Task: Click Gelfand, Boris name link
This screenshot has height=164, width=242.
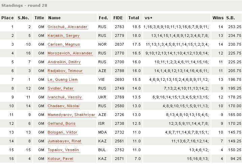Action: 61,124
